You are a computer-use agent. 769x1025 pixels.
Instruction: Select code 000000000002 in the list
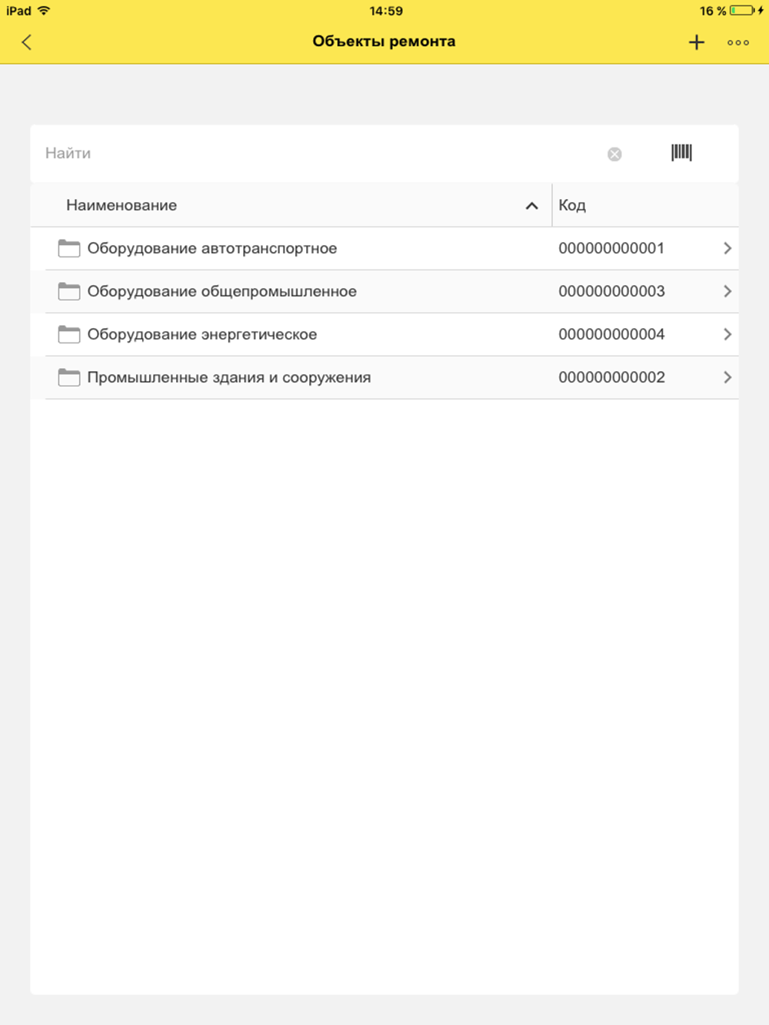pyautogui.click(x=611, y=377)
